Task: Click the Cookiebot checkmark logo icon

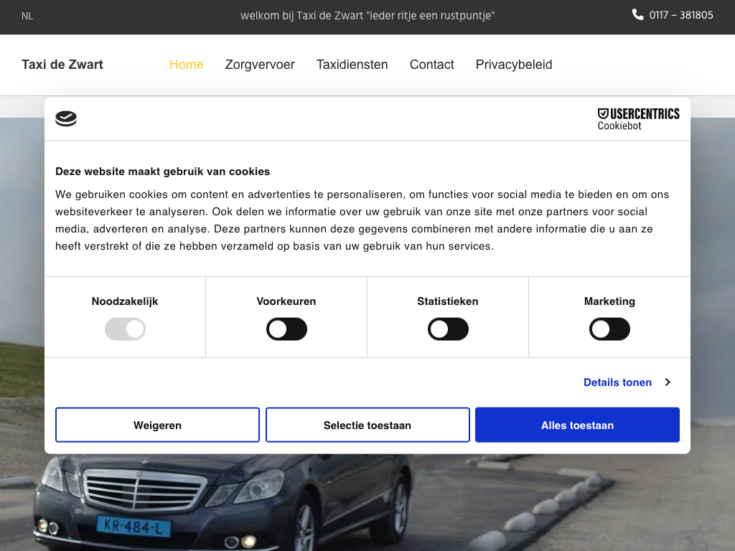Action: (66, 119)
